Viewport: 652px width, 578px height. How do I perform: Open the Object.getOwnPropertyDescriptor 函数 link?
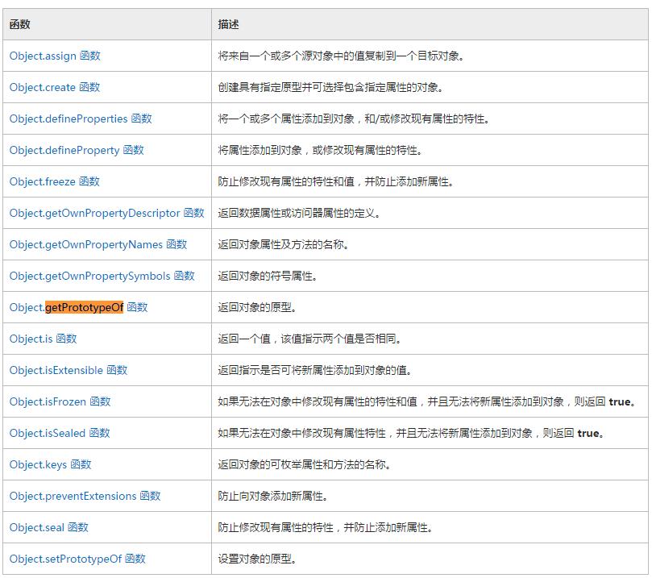click(x=107, y=213)
